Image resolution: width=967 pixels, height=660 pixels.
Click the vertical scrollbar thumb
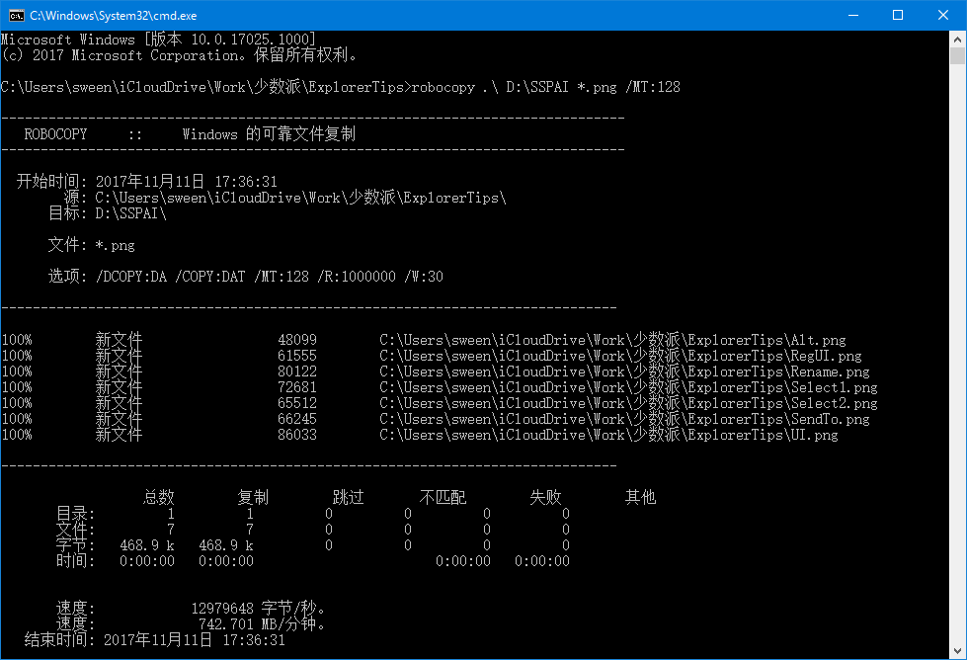tap(957, 55)
